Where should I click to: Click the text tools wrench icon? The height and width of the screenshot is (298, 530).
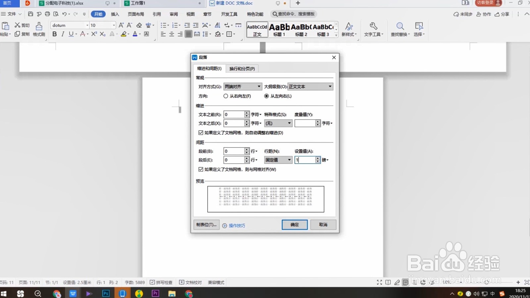tap(373, 26)
